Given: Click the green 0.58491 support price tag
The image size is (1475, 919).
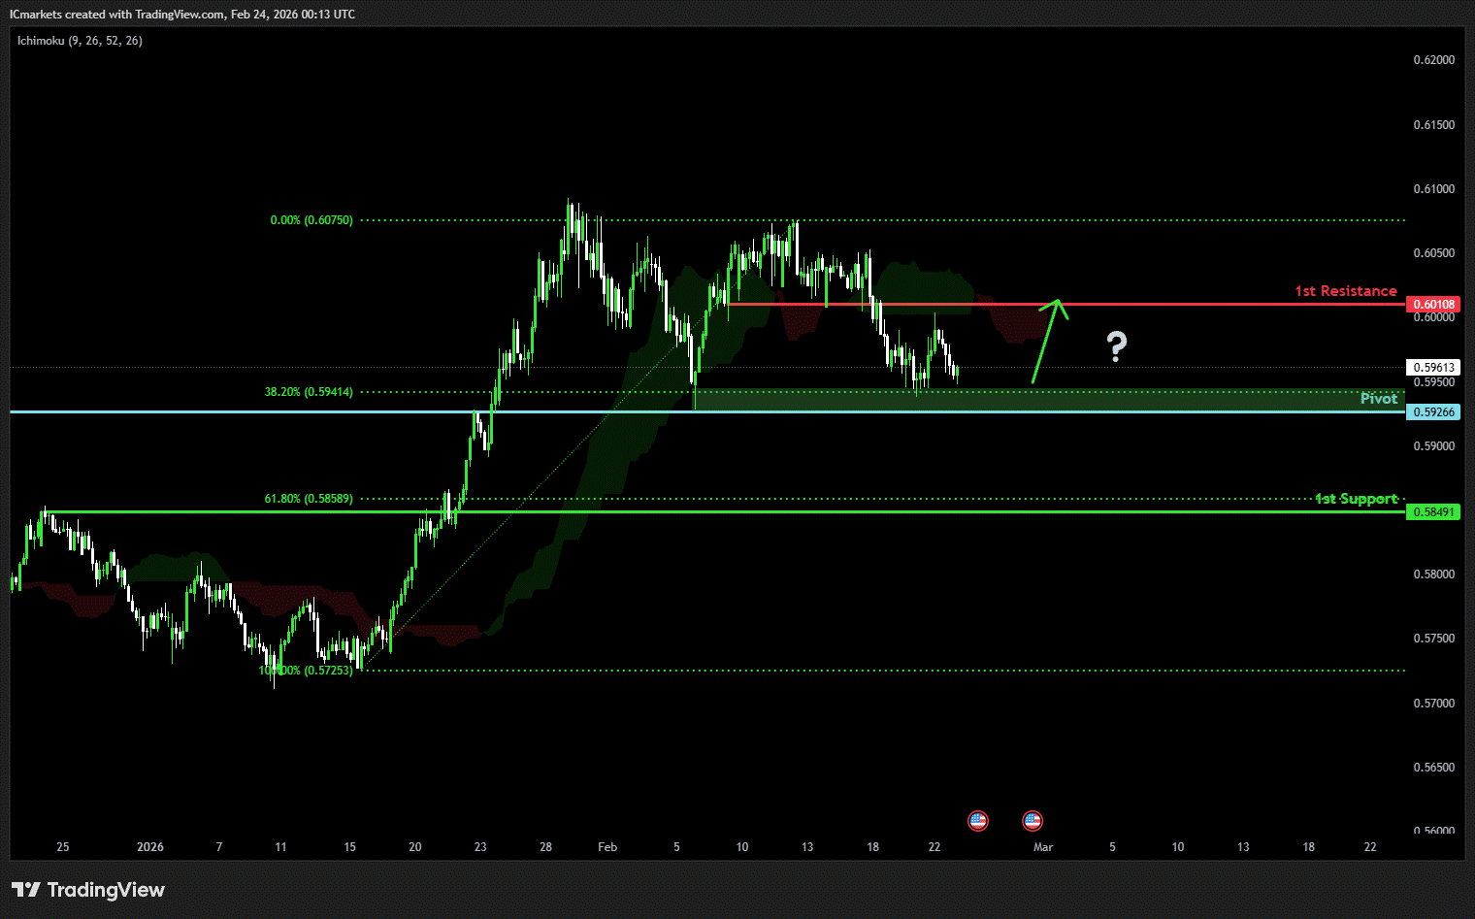Looking at the screenshot, I should coord(1433,512).
